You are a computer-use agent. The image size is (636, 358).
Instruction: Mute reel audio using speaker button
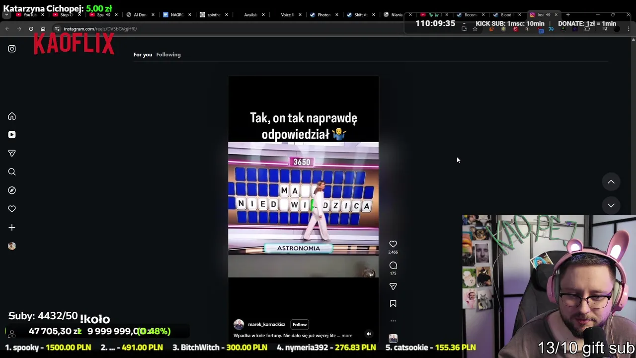369,334
